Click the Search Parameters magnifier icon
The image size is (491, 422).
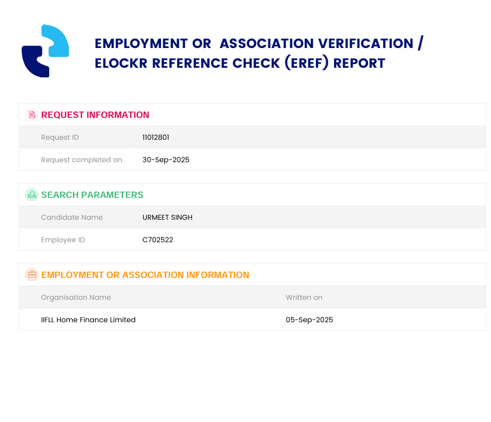(x=32, y=195)
